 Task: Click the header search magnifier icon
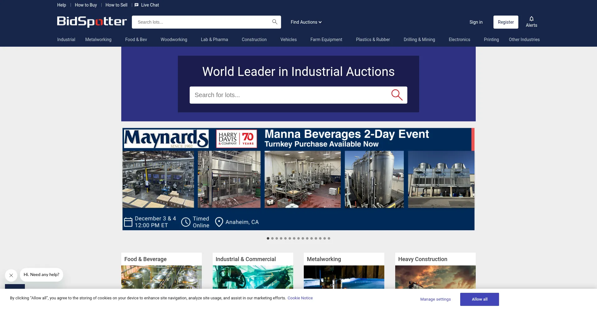click(275, 22)
